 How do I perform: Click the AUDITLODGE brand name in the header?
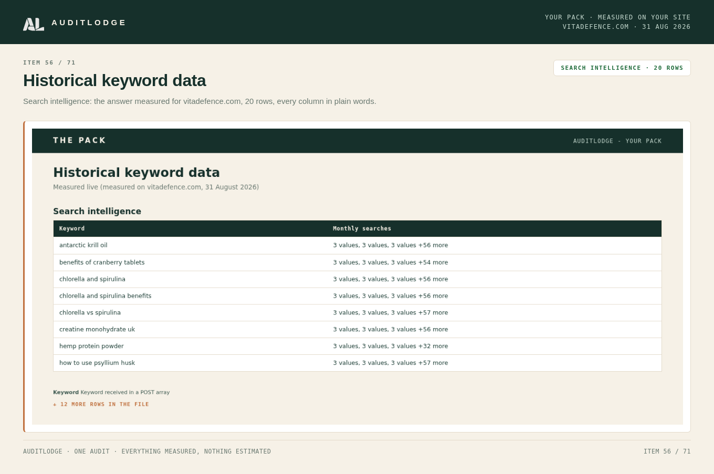(x=89, y=23)
